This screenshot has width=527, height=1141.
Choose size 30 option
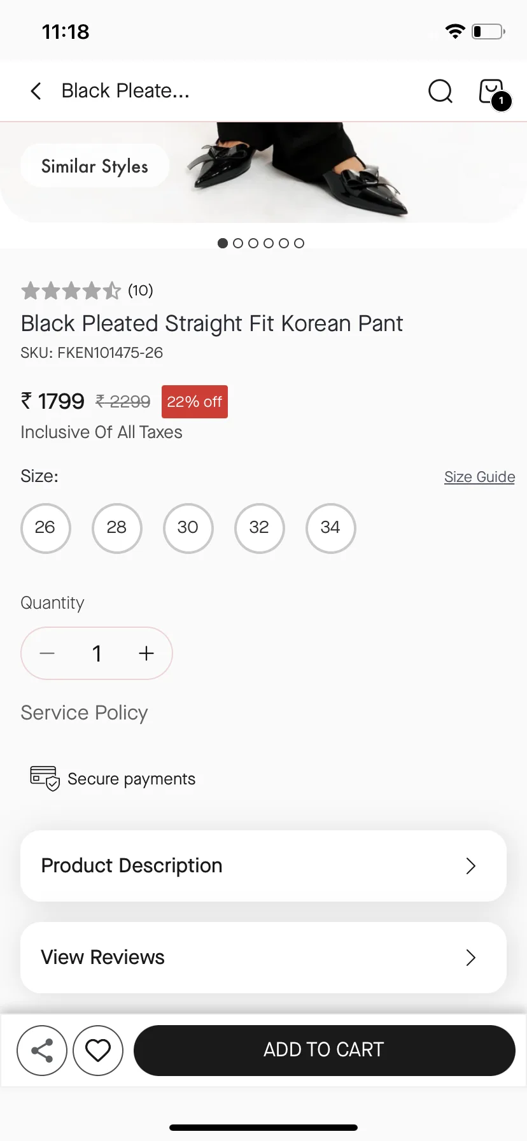tap(188, 528)
